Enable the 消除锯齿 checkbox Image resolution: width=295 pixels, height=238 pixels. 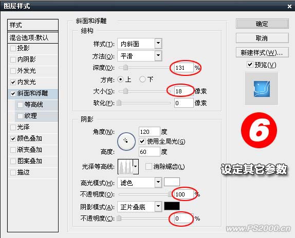[149, 167]
